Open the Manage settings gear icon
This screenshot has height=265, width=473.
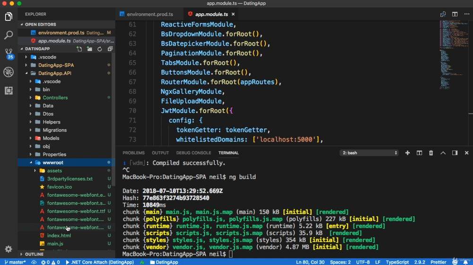tap(9, 249)
